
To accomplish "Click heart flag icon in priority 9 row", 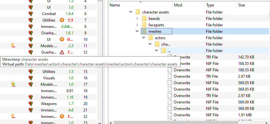I will [31, 33].
